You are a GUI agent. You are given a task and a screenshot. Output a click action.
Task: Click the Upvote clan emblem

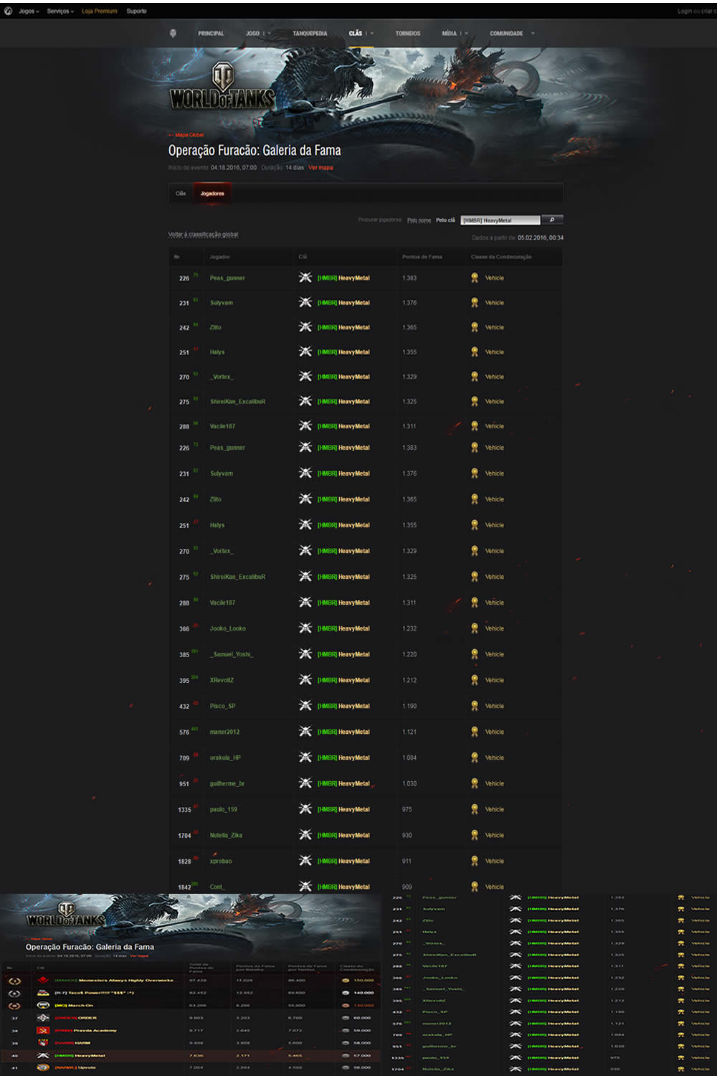coord(43,1067)
